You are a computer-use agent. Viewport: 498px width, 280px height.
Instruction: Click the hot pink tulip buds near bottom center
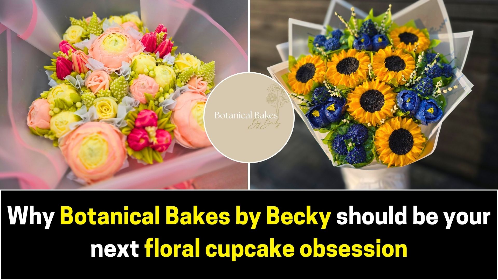tap(145, 132)
